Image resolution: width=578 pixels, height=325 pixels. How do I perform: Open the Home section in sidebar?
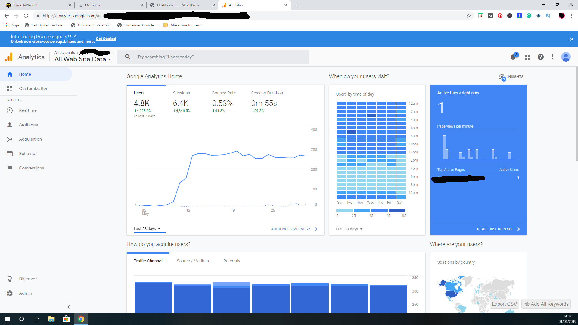pos(36,74)
